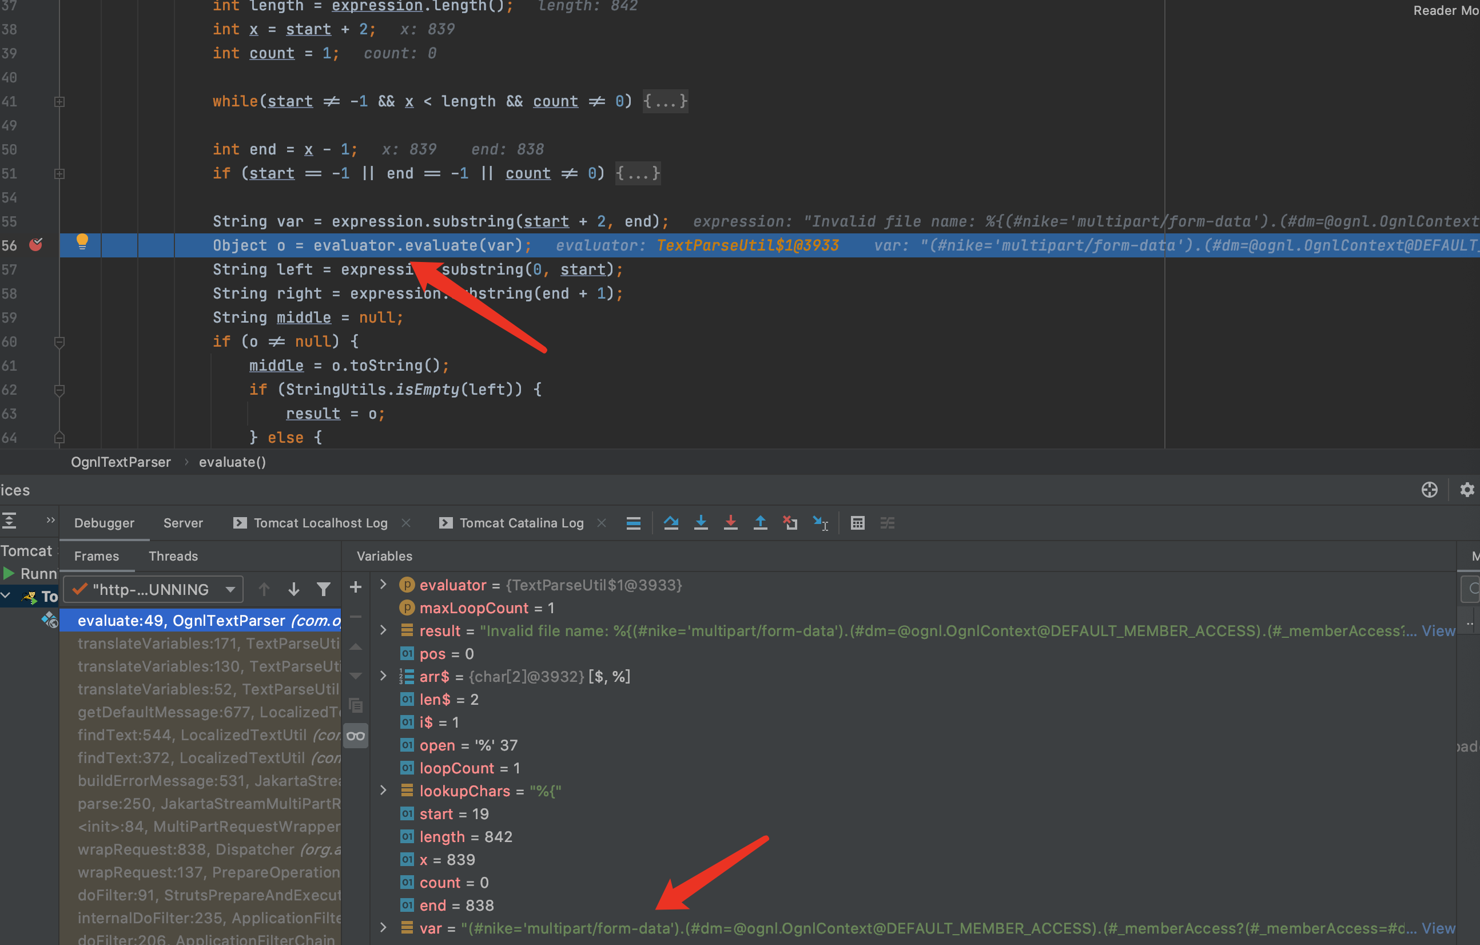
Task: Click the frames filter funnel icon
Action: (323, 589)
